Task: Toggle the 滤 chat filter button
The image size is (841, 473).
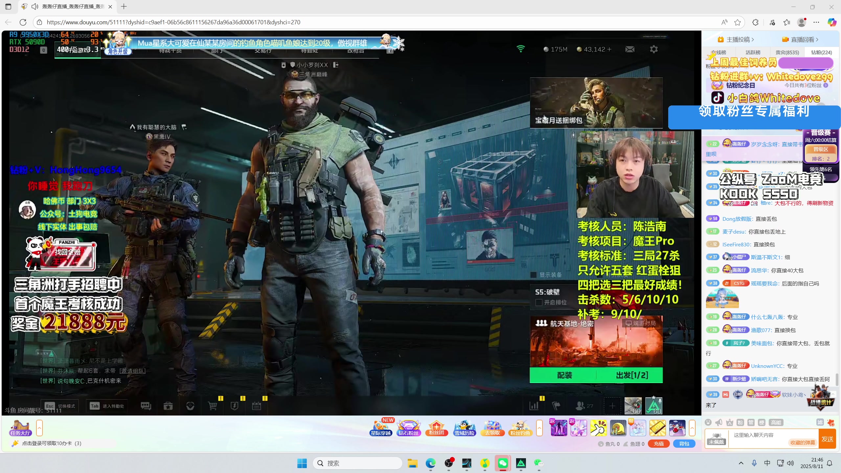Action: pos(820,422)
